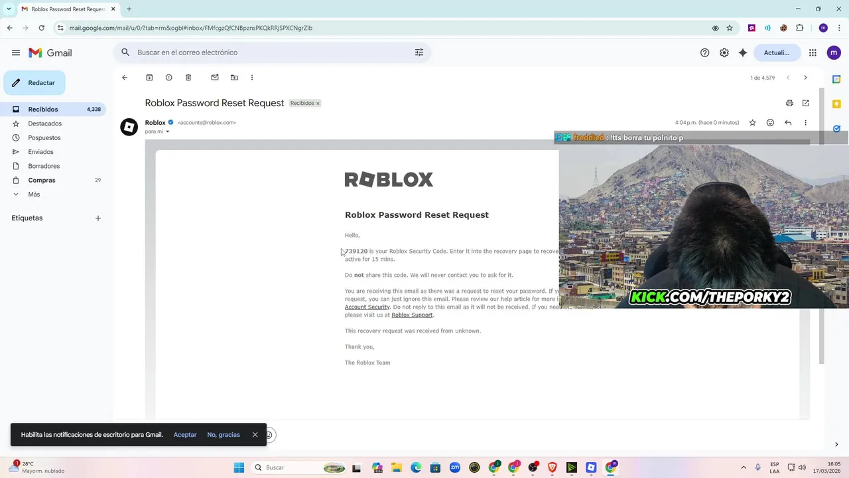Print the whole email conversation
This screenshot has height=478, width=849.
789,103
